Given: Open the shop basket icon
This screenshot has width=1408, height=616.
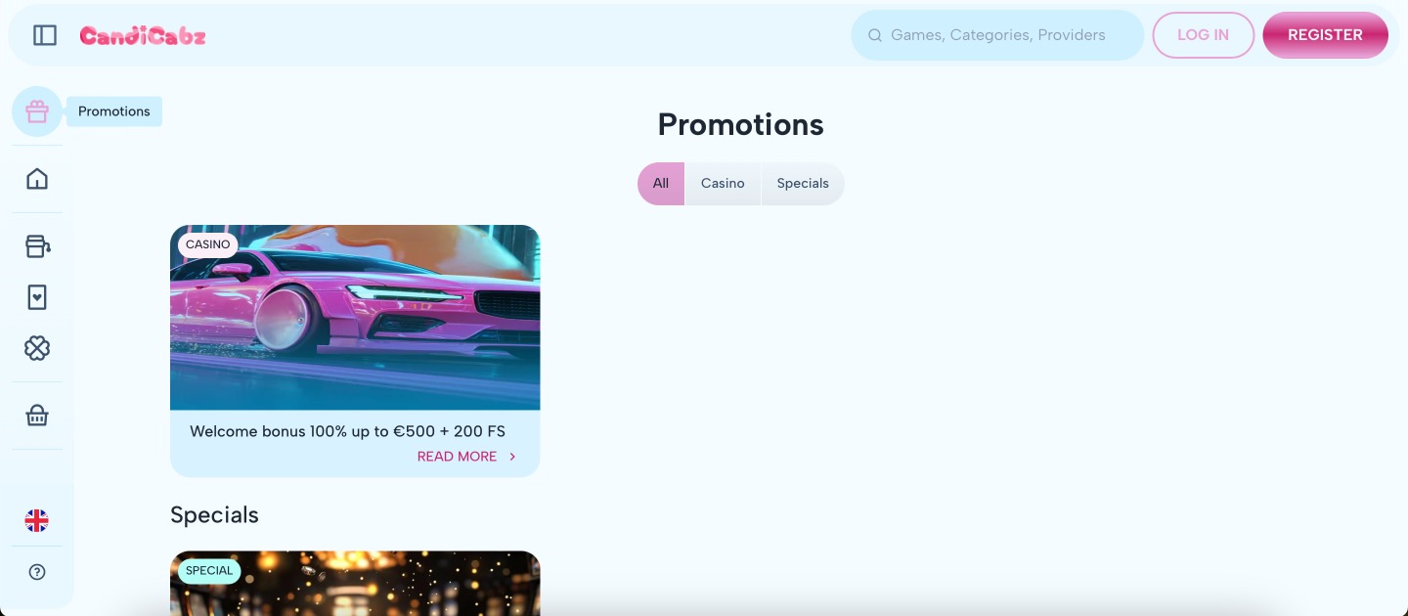Looking at the screenshot, I should pos(37,416).
